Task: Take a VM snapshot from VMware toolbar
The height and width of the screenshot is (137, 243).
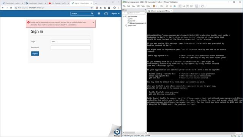Action: click(167, 6)
